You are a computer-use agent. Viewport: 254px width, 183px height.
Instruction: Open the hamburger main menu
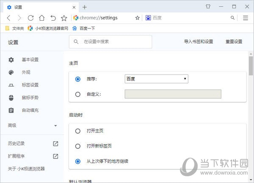point(246,18)
